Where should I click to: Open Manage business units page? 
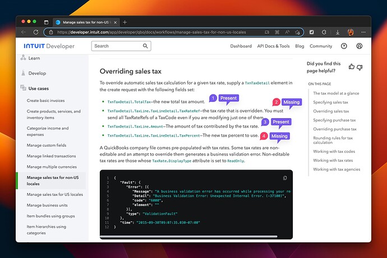click(x=47, y=205)
